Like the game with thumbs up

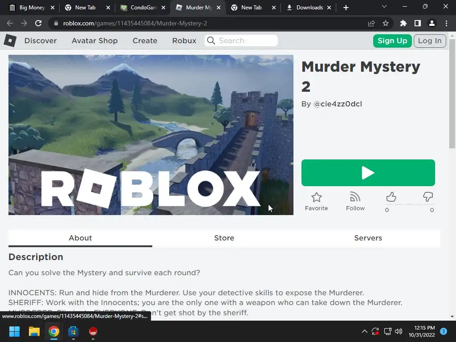tap(391, 197)
